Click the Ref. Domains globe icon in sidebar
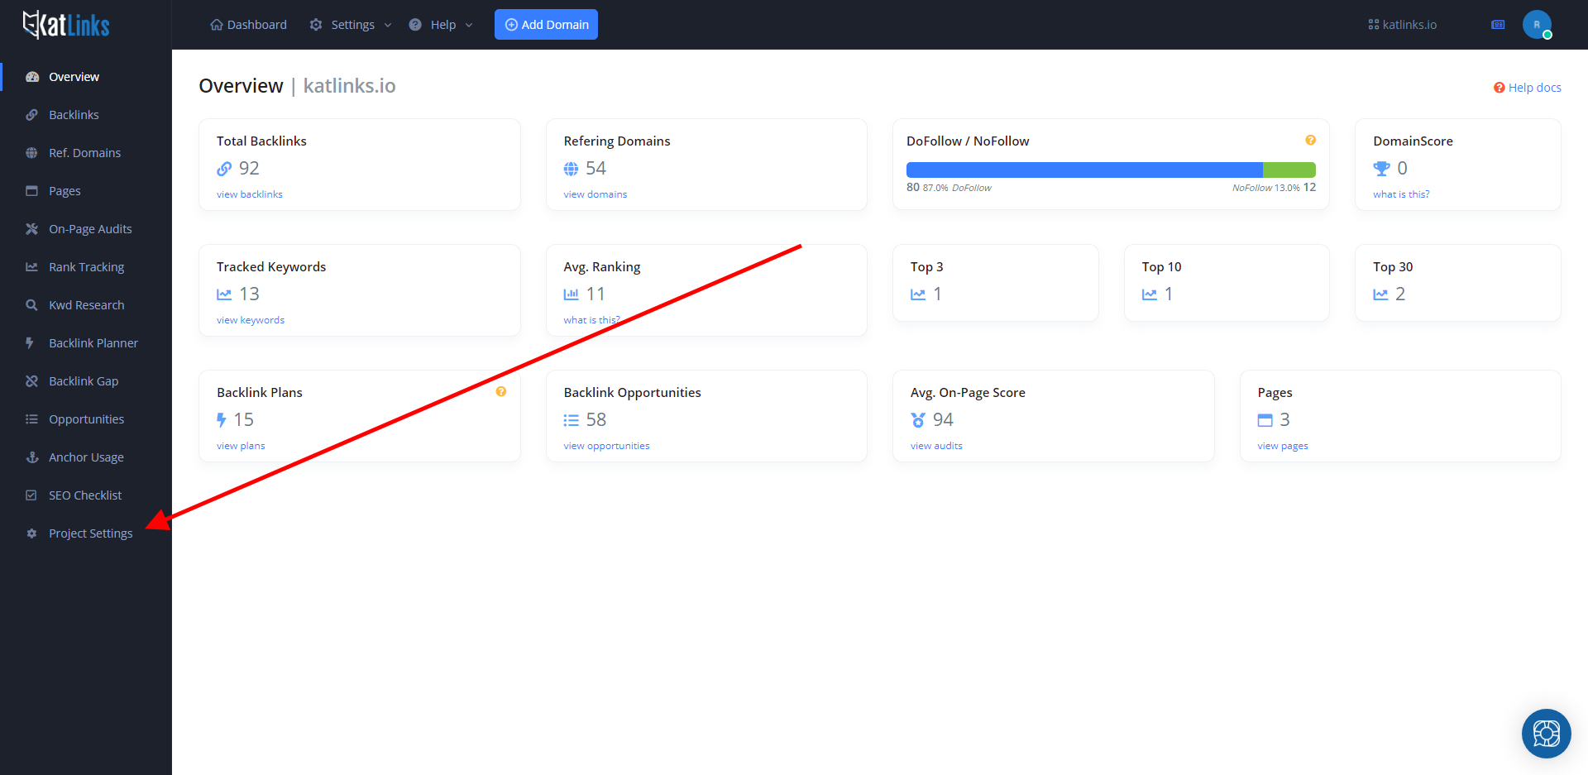Screen dimensions: 1588x775 (31, 153)
